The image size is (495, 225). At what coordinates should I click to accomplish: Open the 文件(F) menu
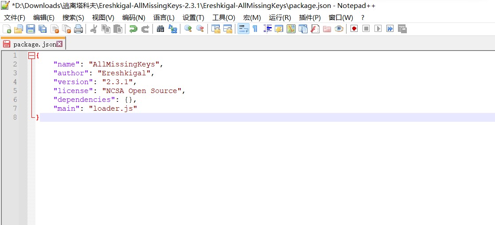(14, 18)
